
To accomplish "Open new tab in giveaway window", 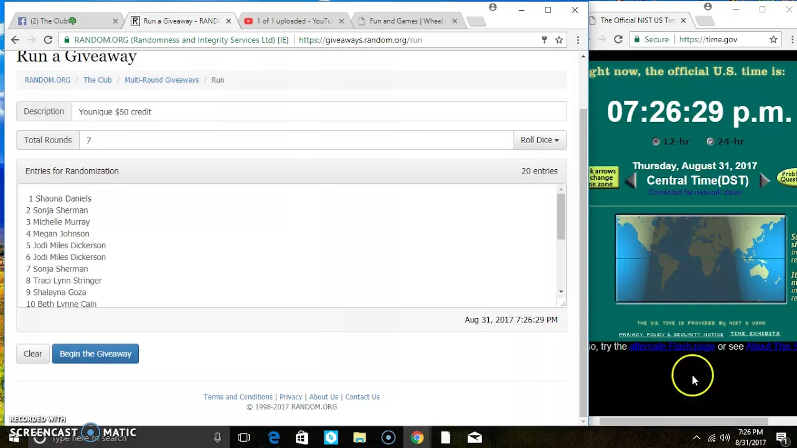I will click(x=476, y=22).
